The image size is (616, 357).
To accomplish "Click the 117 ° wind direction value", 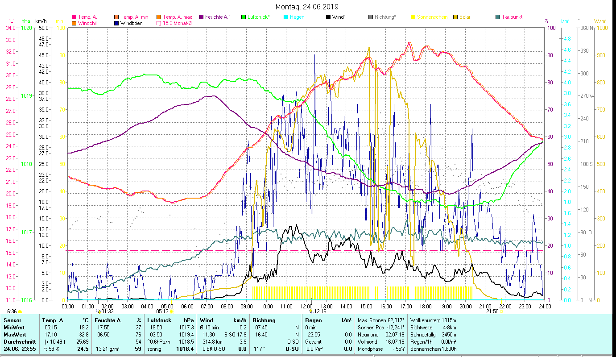I will 259,349.
